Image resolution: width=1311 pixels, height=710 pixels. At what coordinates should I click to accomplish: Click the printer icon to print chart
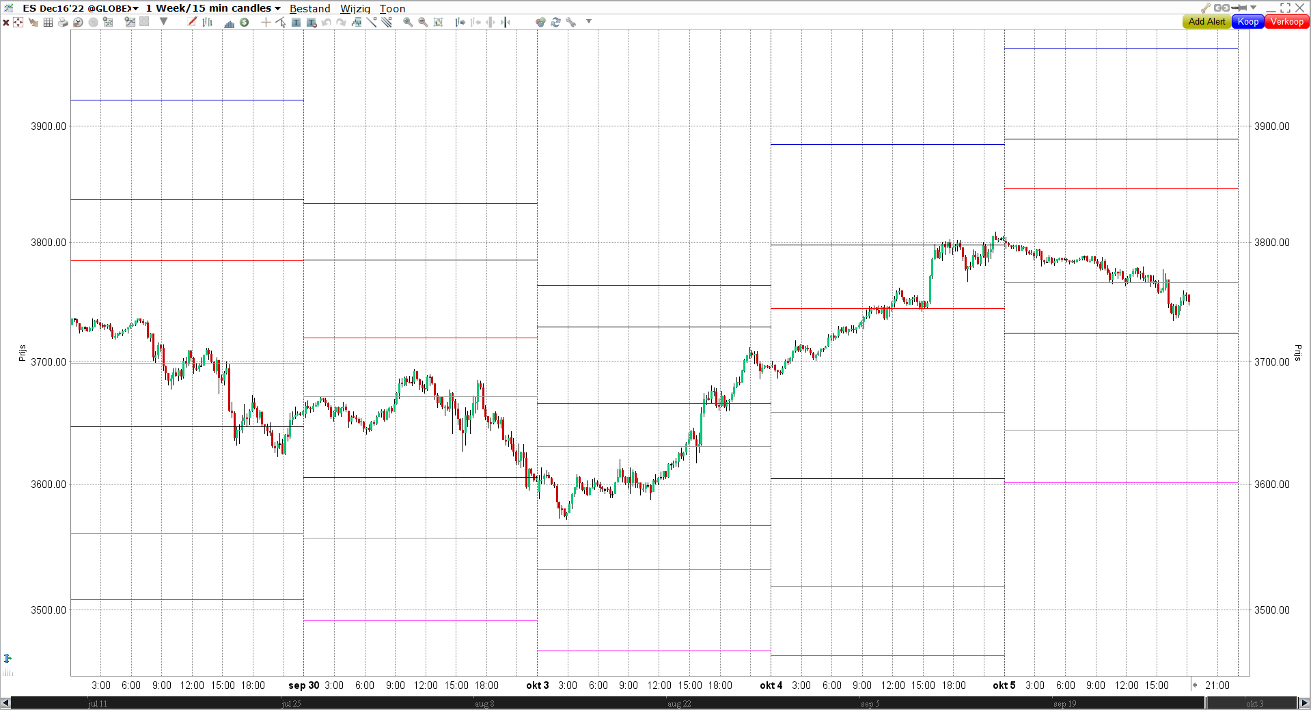click(63, 22)
